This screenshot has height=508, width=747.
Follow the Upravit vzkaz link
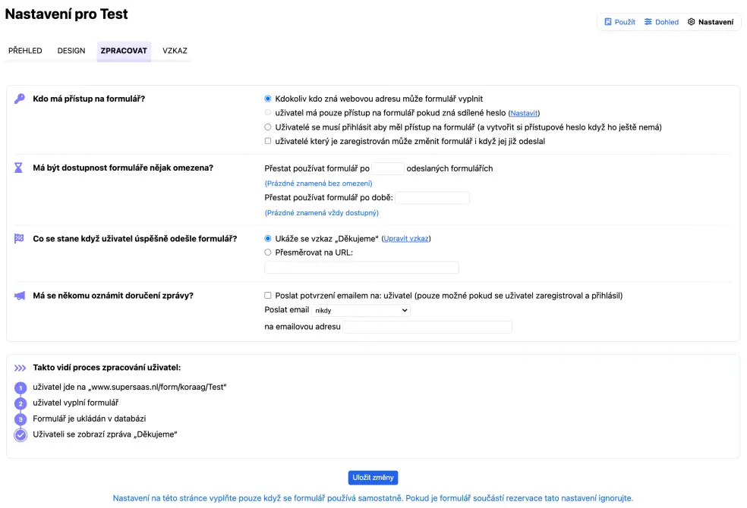[406, 239]
